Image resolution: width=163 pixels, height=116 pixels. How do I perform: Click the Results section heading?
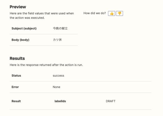tap(17, 58)
